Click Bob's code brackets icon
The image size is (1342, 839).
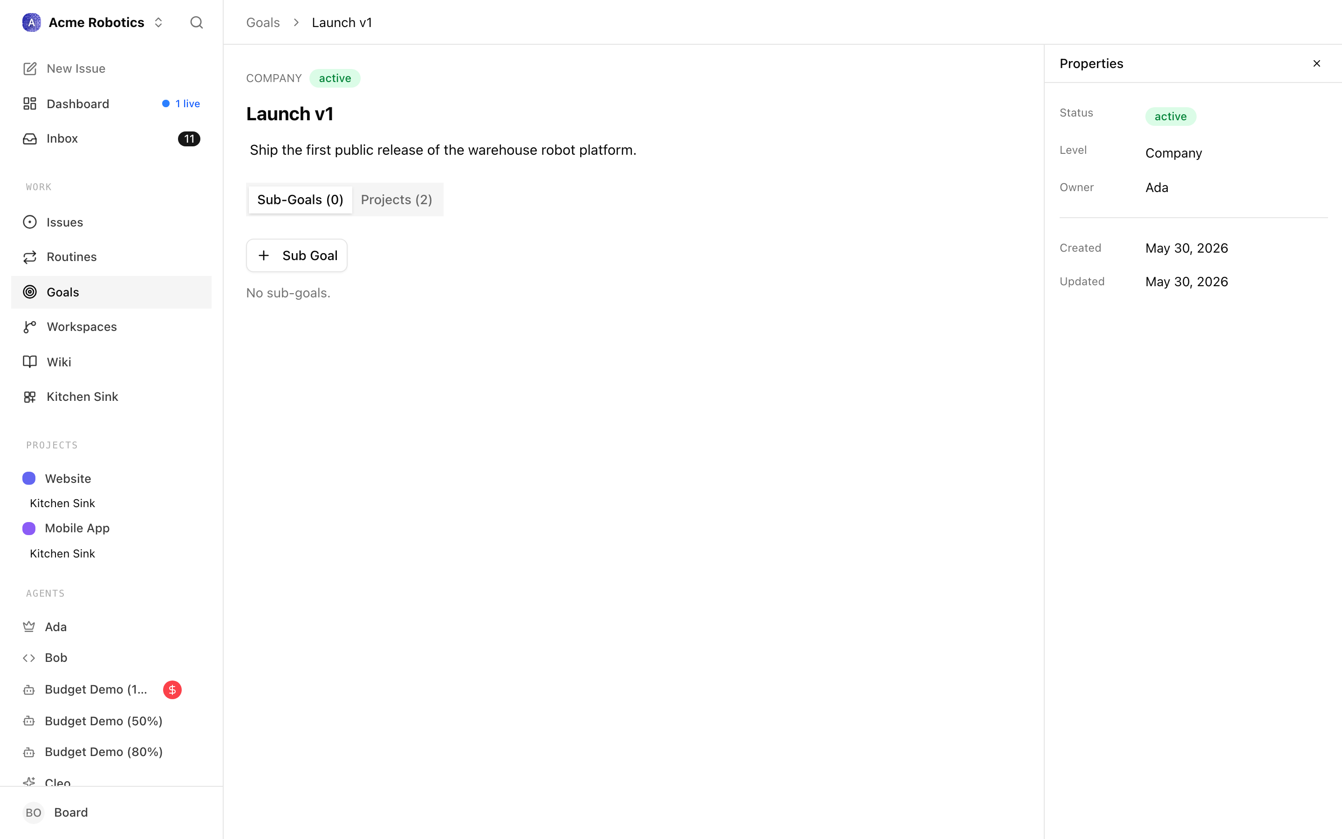click(29, 658)
